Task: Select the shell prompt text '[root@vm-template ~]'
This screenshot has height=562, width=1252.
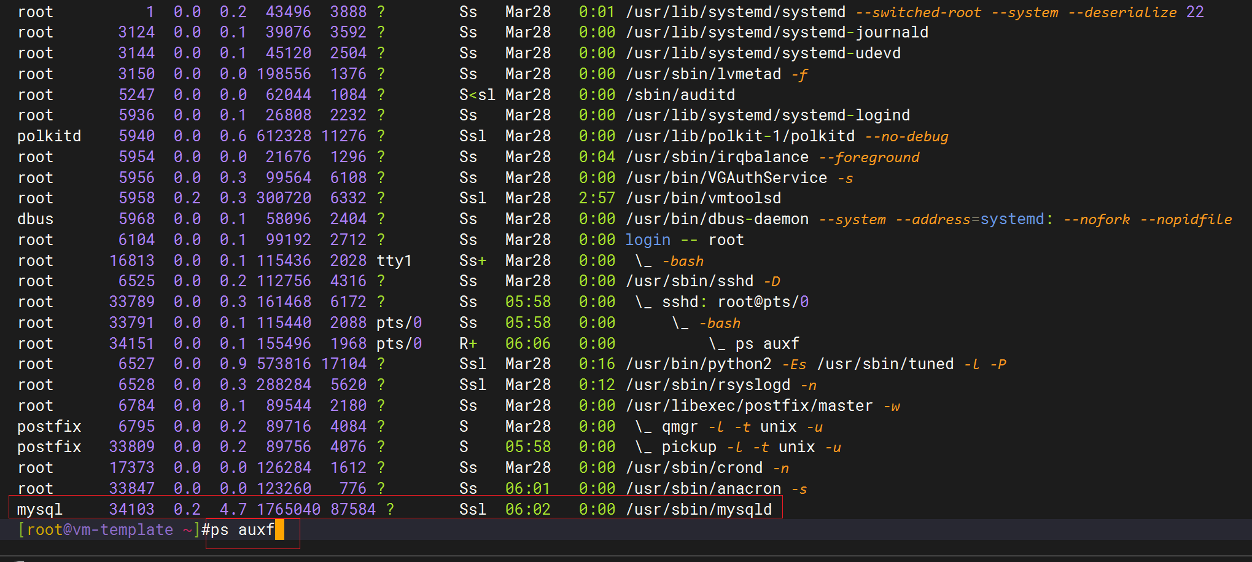Action: 109,530
